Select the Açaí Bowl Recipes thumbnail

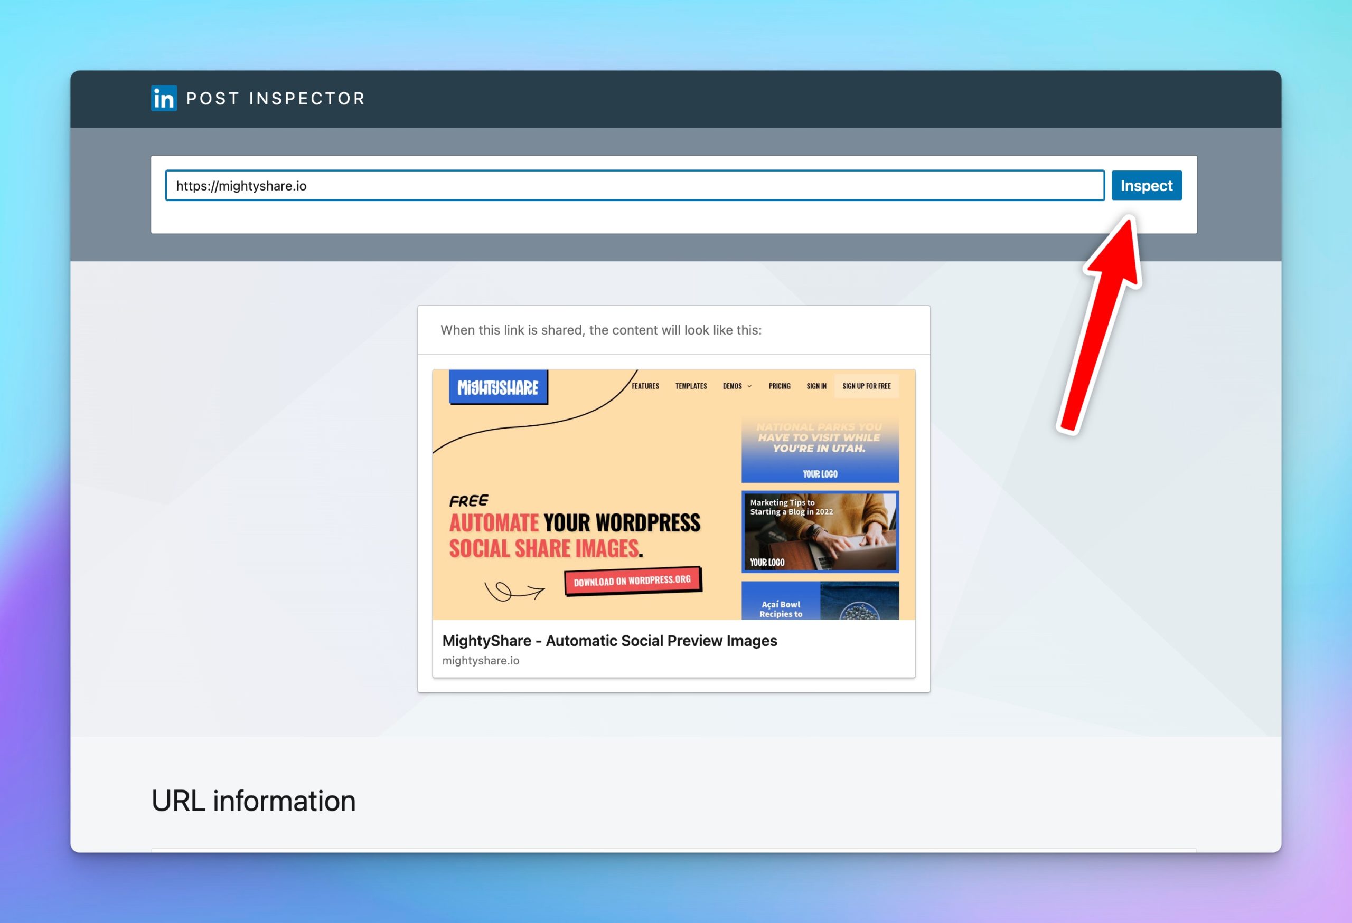click(819, 601)
